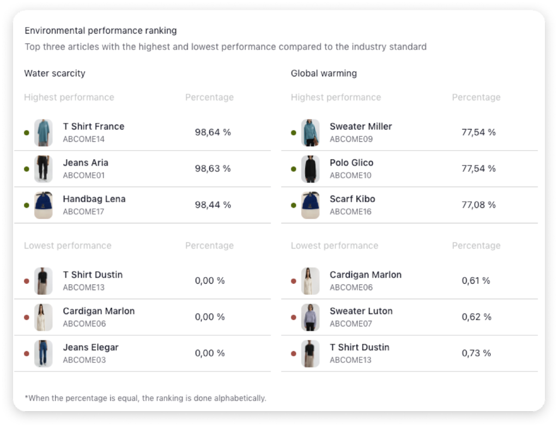558x427 pixels.
Task: Click the Sweater Miller product thumbnail
Action: [310, 133]
